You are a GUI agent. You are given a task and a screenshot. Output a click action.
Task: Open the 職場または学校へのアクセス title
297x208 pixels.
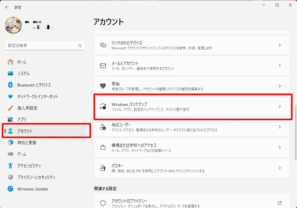click(x=134, y=145)
